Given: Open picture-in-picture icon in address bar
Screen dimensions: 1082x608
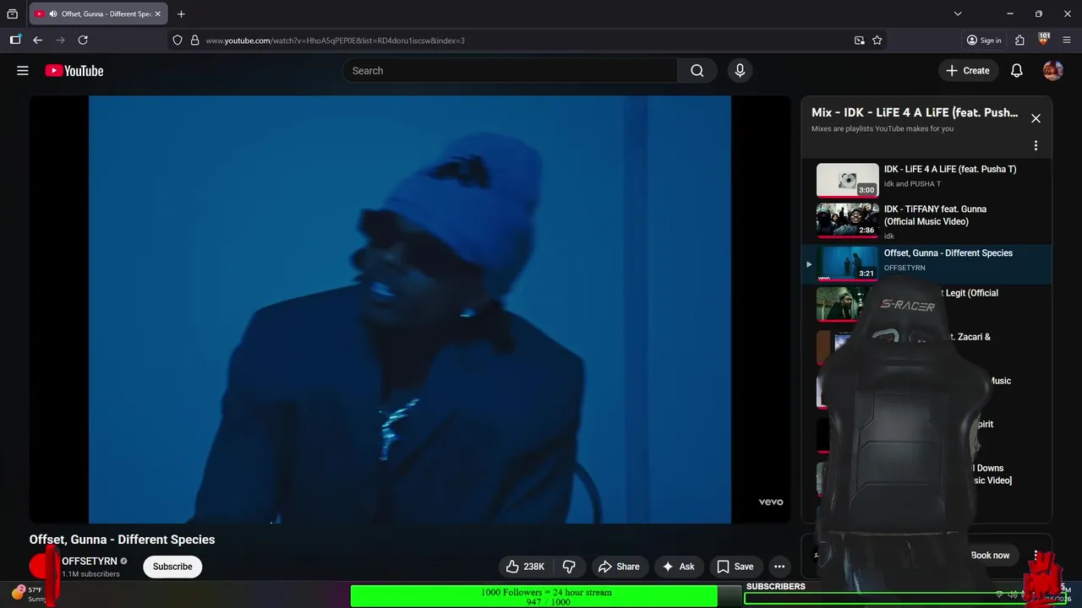Looking at the screenshot, I should point(860,40).
